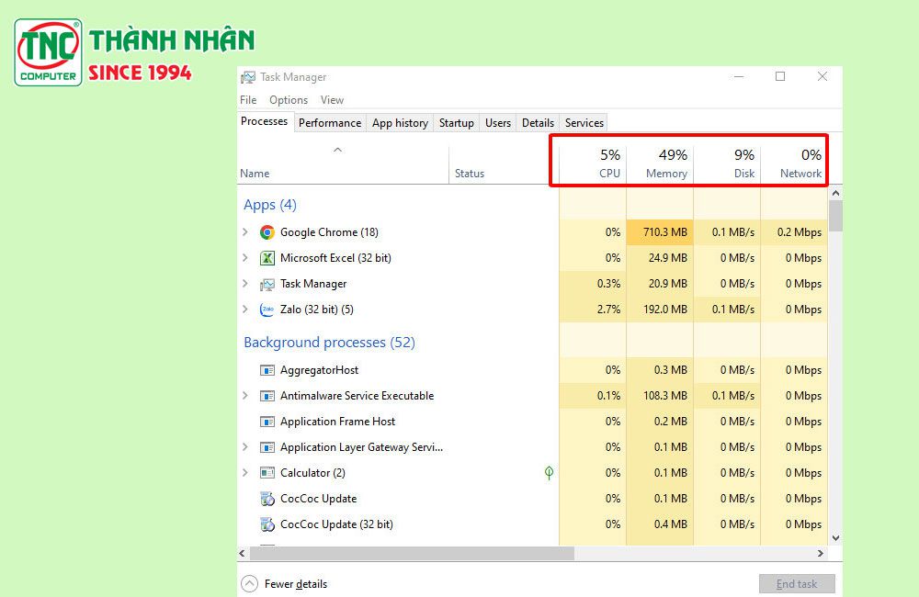Viewport: 919px width, 597px height.
Task: Click the 710.3 MB memory cell
Action: tap(660, 232)
